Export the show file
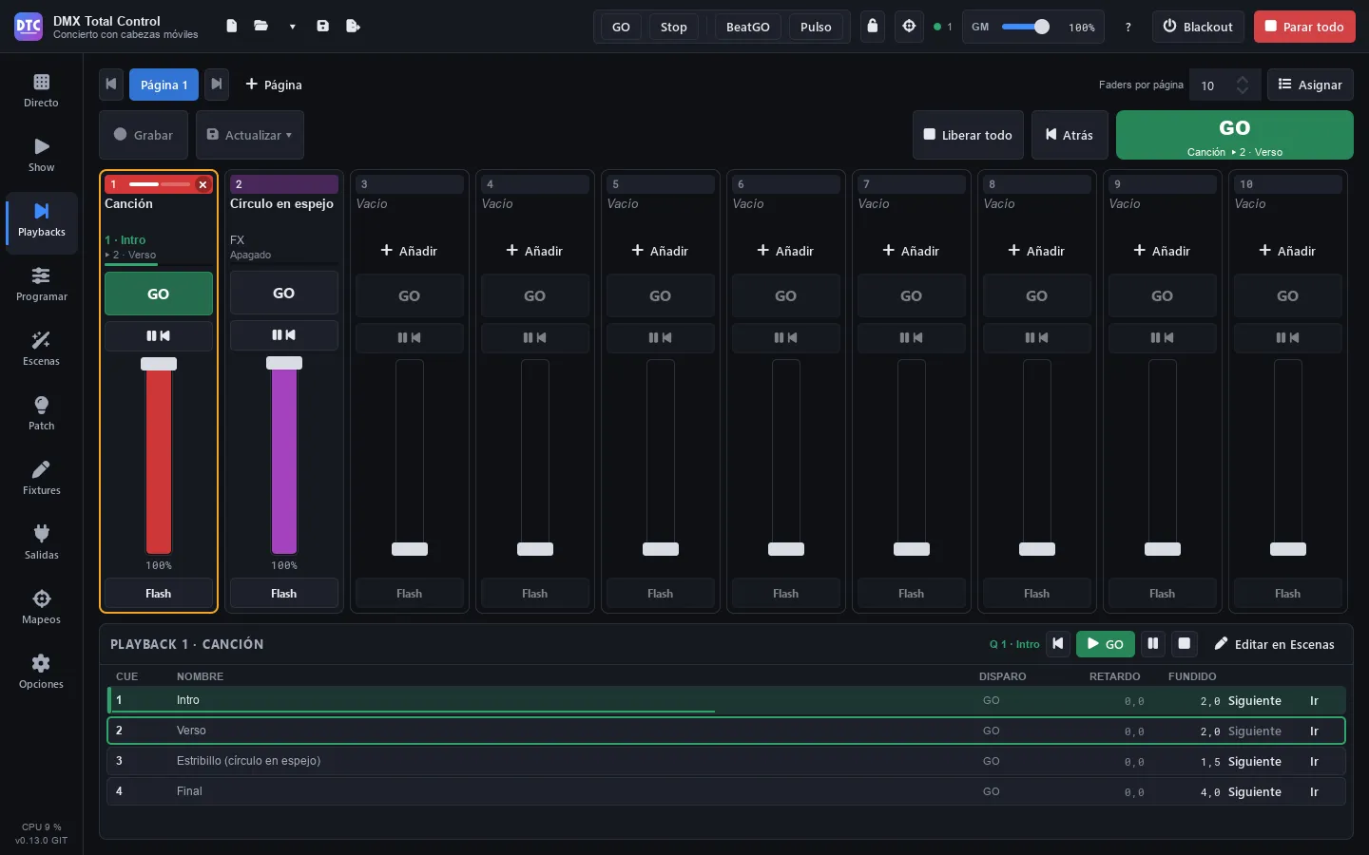Image resolution: width=1369 pixels, height=855 pixels. tap(353, 27)
